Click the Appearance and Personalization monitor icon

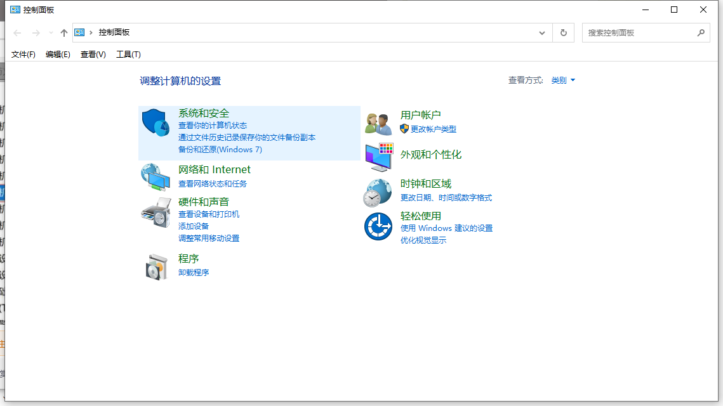click(379, 157)
